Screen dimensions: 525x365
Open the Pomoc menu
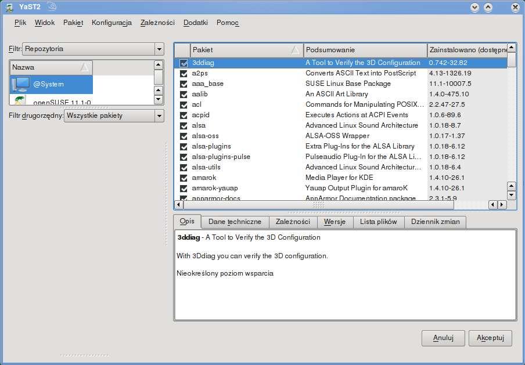[228, 23]
